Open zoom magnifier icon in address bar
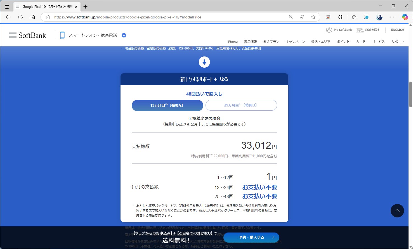 291,17
